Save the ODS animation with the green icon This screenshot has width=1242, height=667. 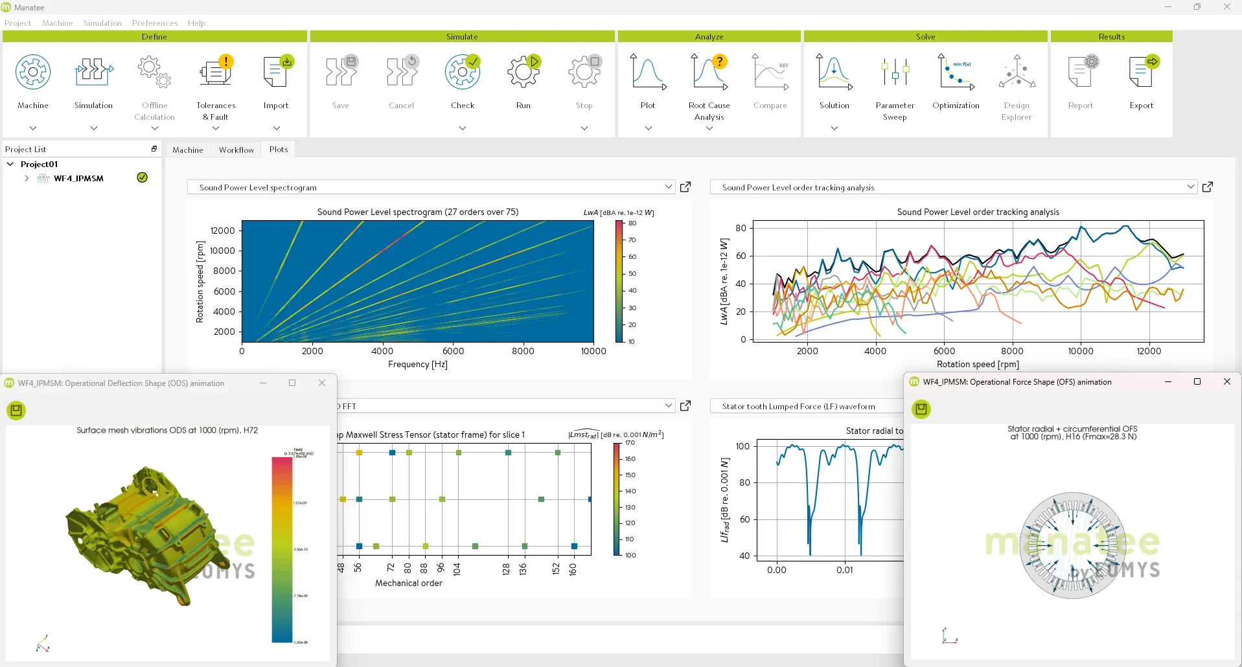click(16, 411)
